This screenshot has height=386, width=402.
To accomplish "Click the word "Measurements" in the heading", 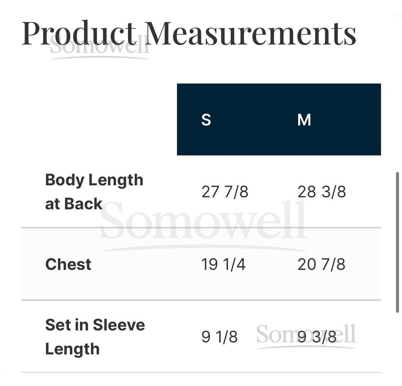I will (251, 33).
